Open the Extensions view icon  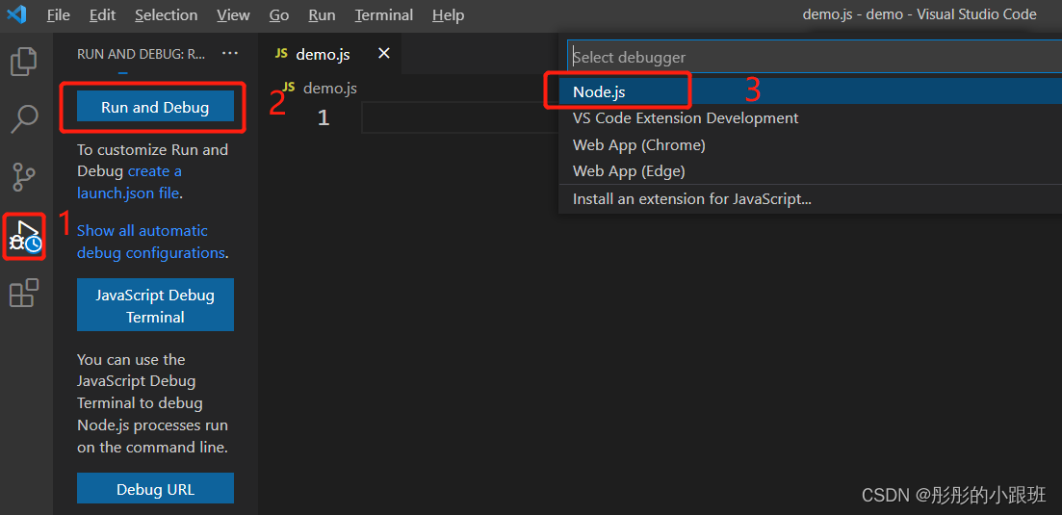(x=24, y=293)
